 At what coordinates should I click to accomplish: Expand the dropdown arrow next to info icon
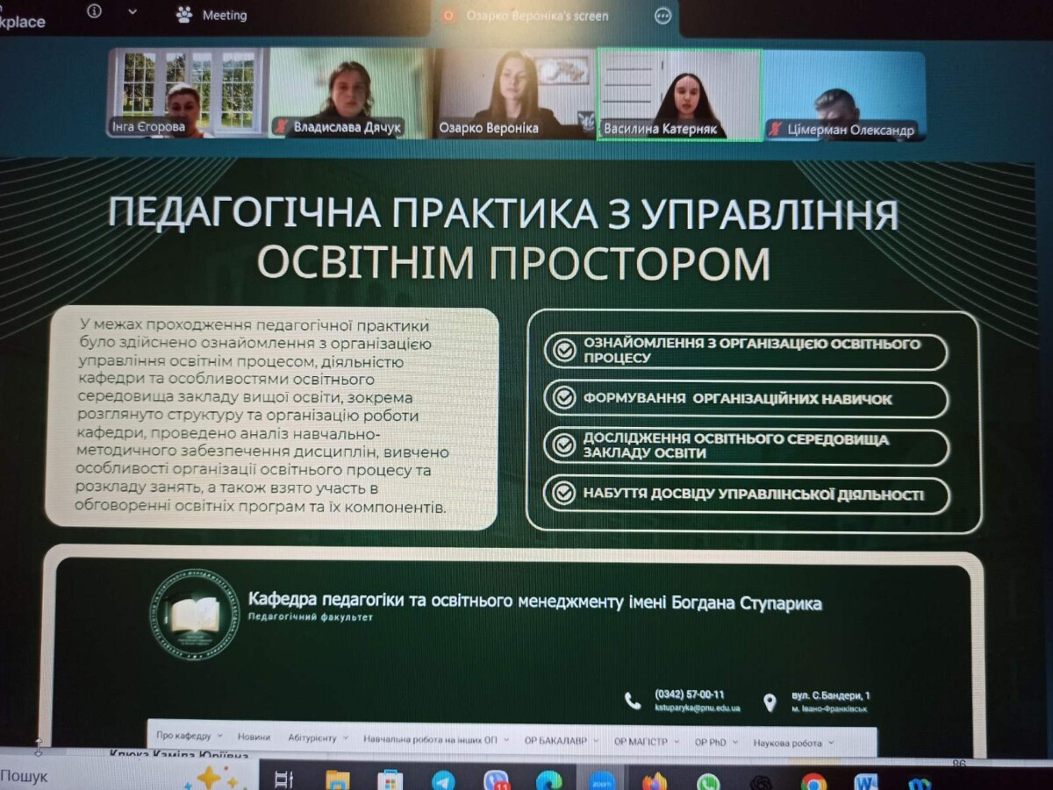point(133,12)
